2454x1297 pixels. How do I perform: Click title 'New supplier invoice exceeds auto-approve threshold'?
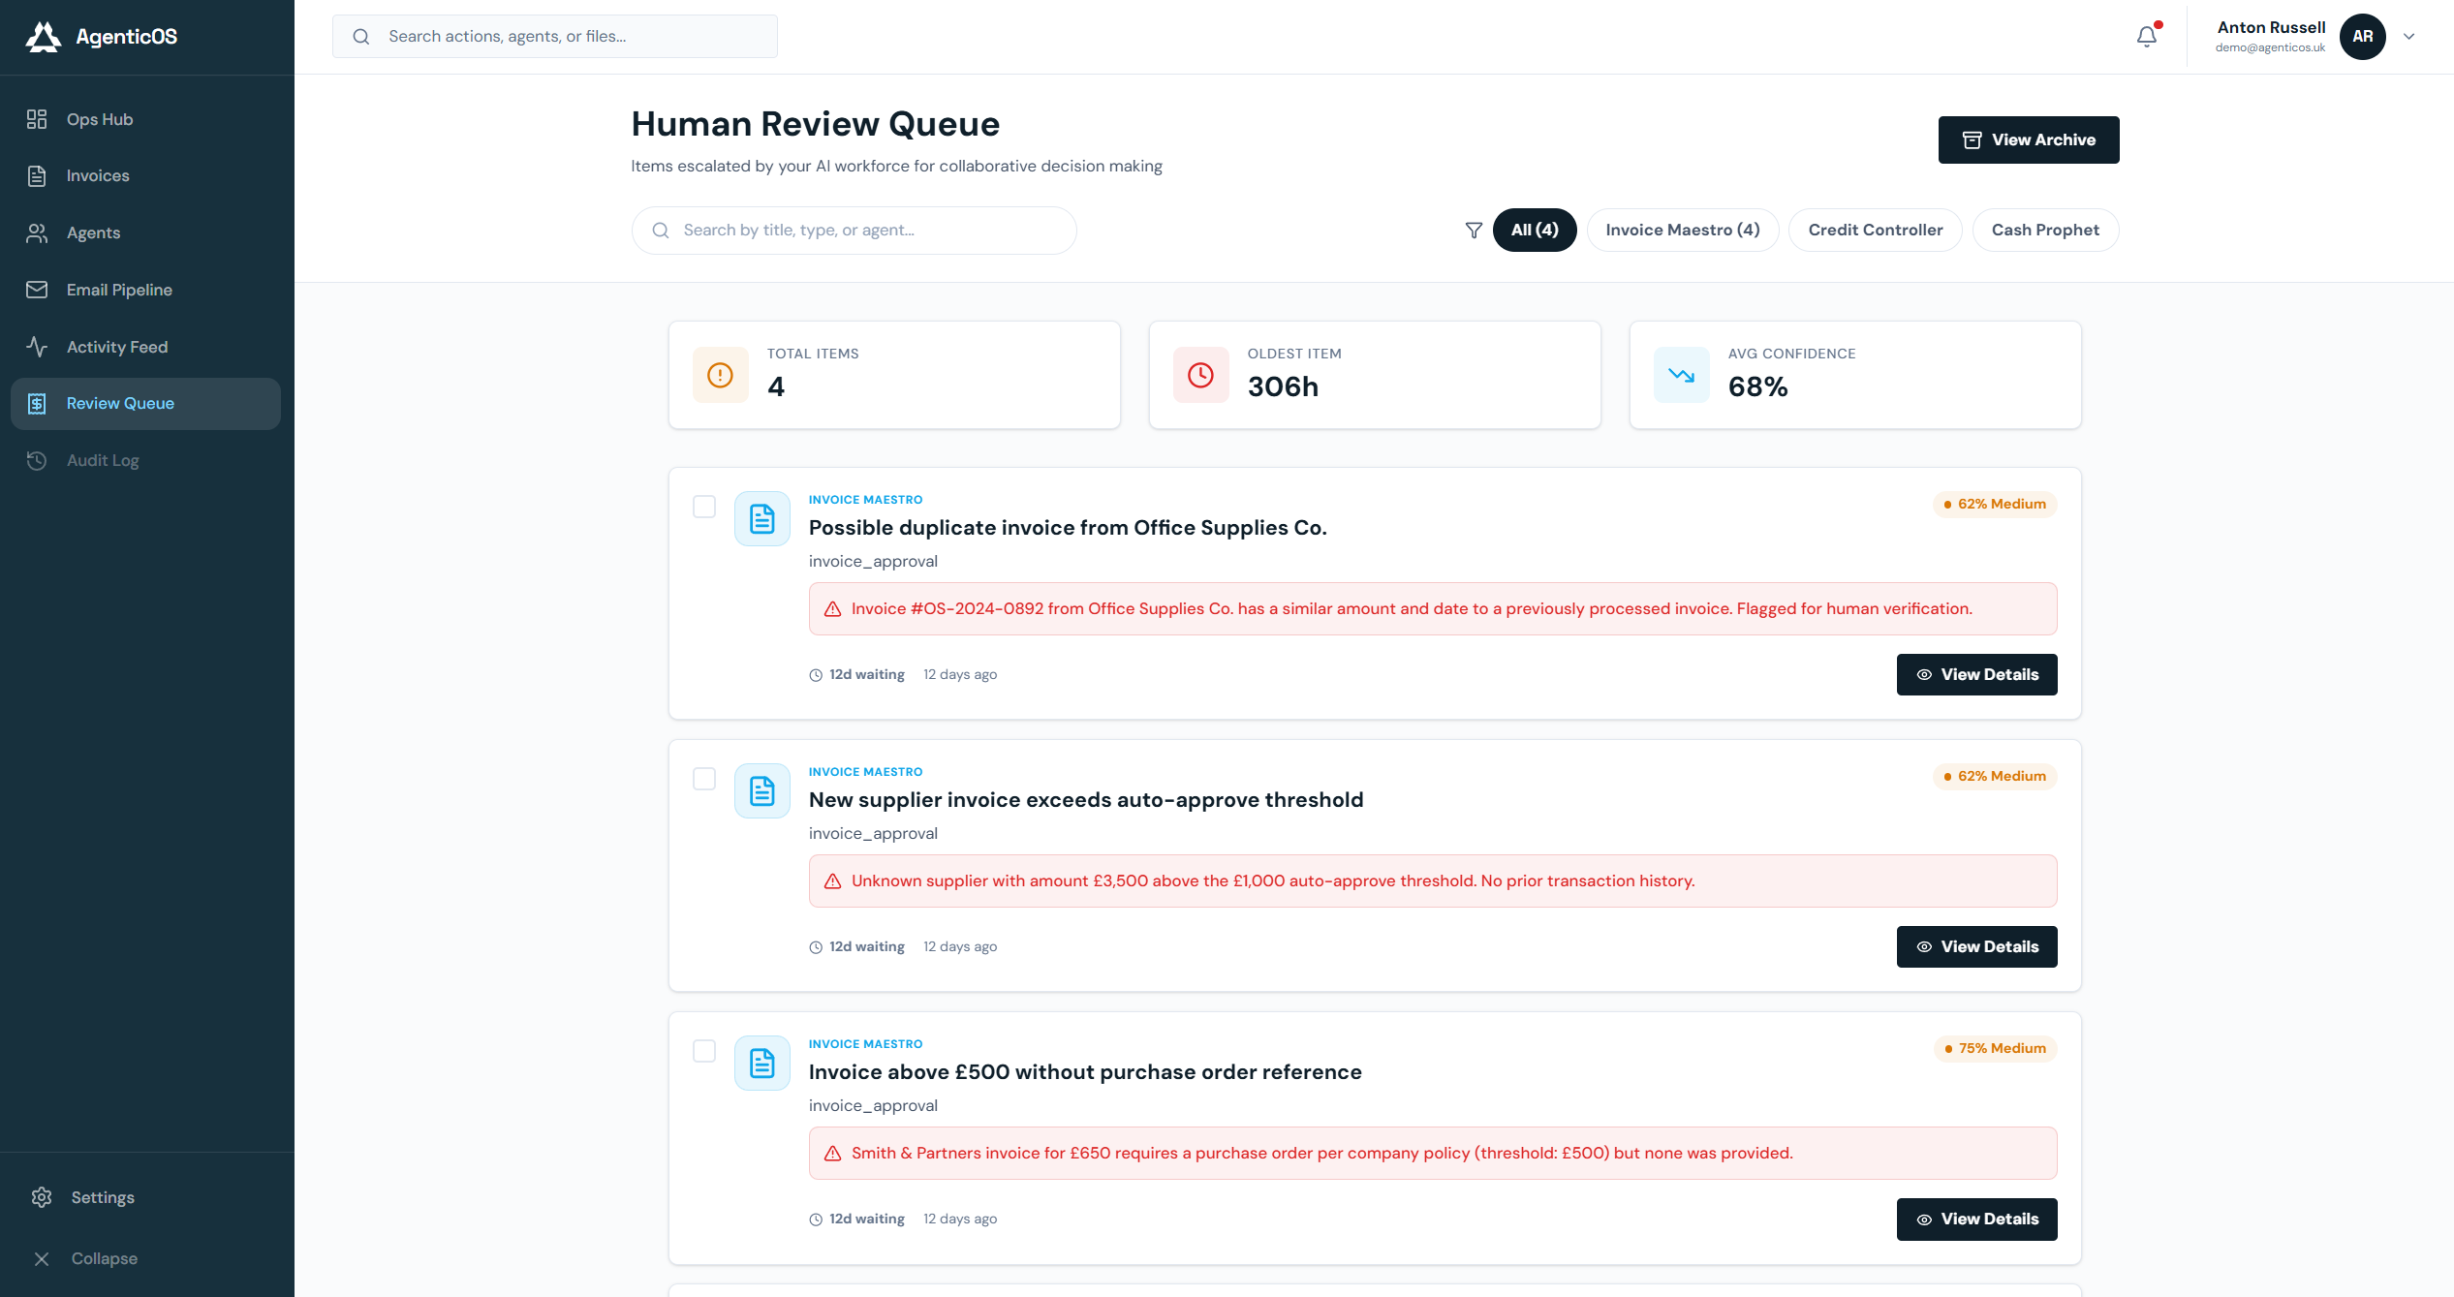(1086, 800)
